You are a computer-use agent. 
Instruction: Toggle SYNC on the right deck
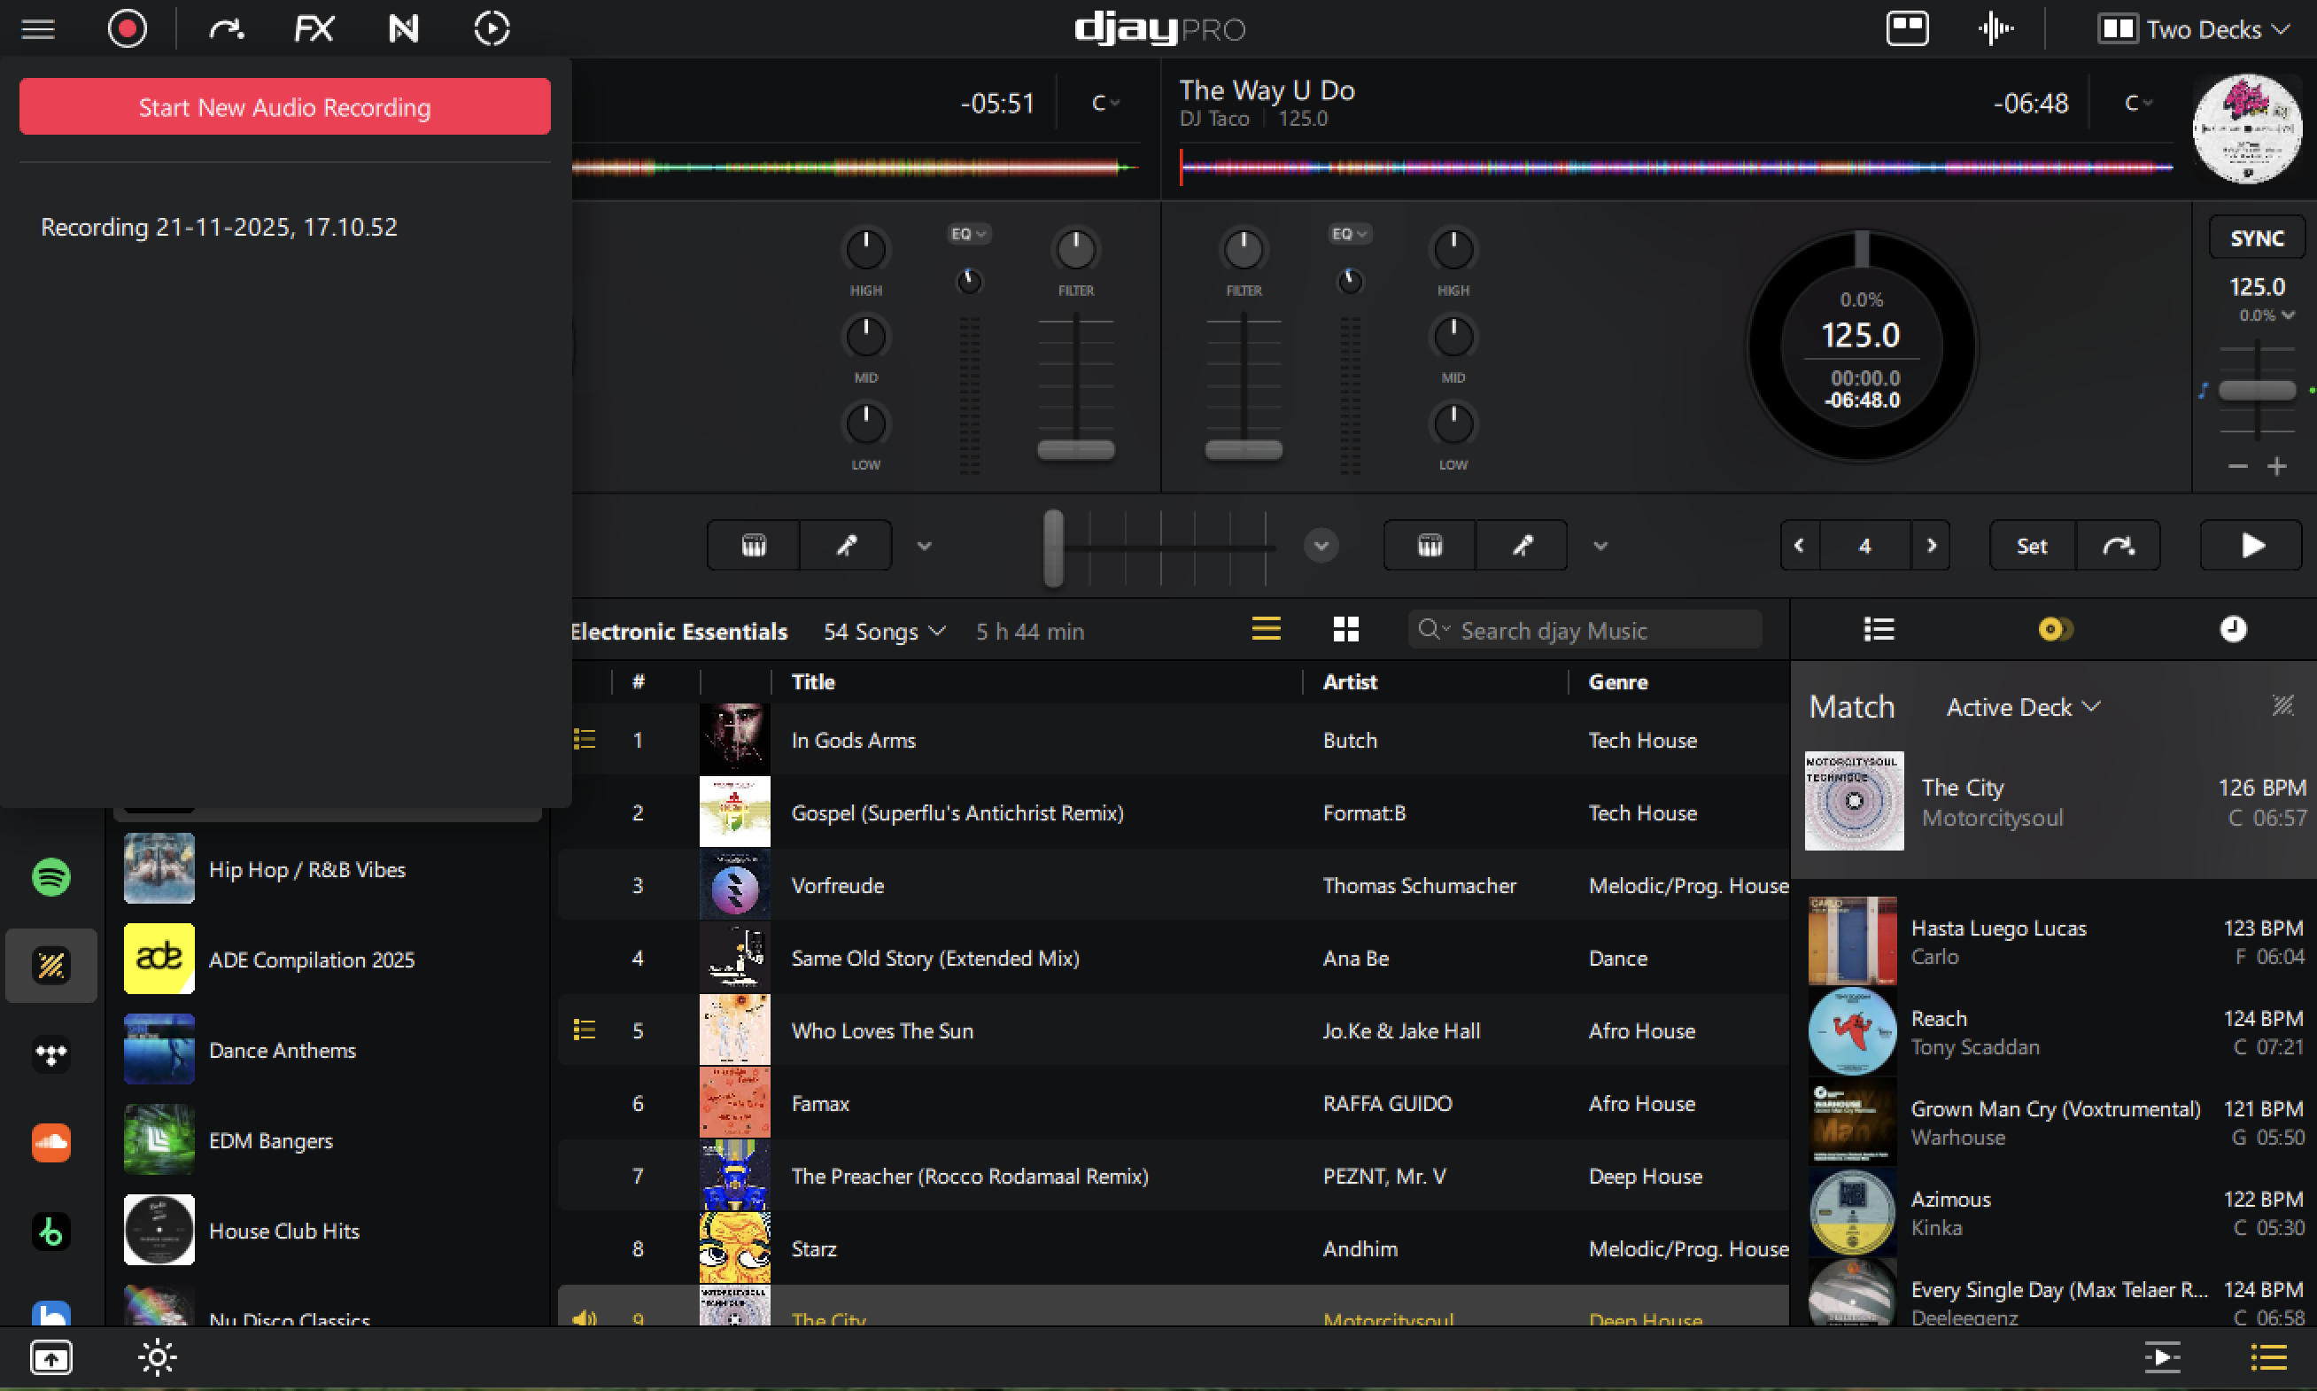(2256, 238)
